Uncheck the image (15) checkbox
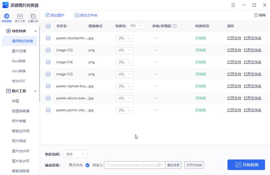This screenshot has height=175, width=270. coord(48,50)
